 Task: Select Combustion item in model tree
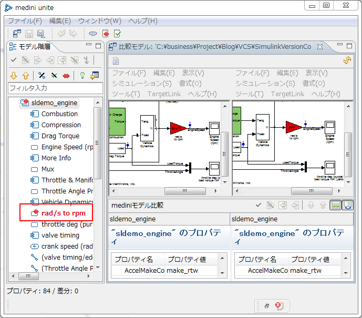[x=59, y=114]
